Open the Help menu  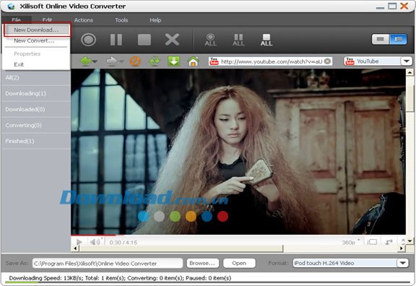(155, 20)
